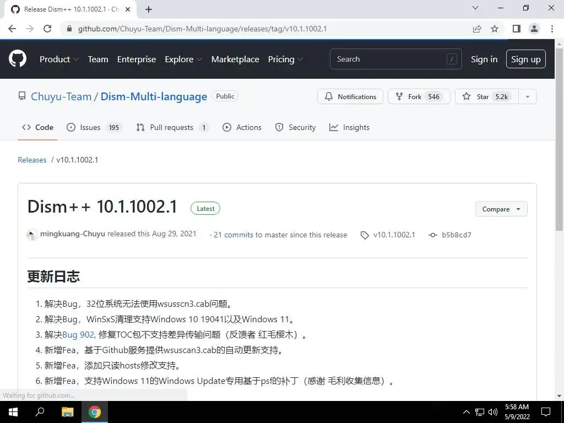Click the Chrome icon in the taskbar
The height and width of the screenshot is (423, 564).
point(95,412)
